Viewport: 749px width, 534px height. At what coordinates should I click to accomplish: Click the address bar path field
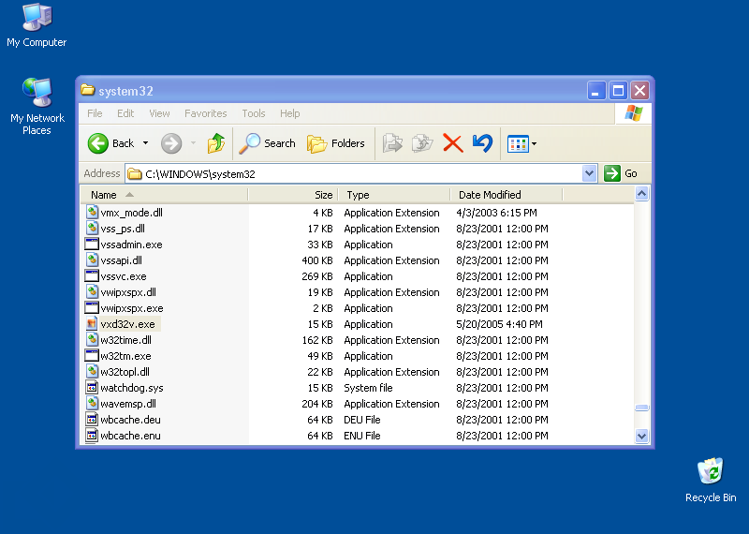coord(354,173)
